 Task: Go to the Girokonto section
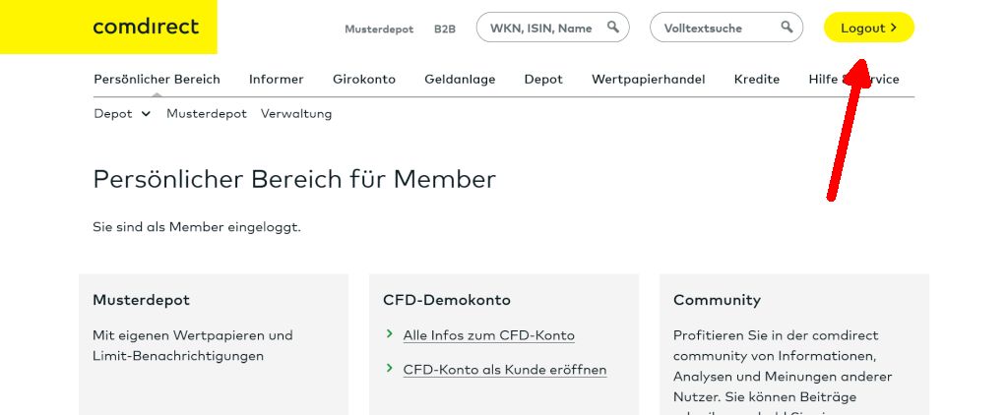[364, 79]
